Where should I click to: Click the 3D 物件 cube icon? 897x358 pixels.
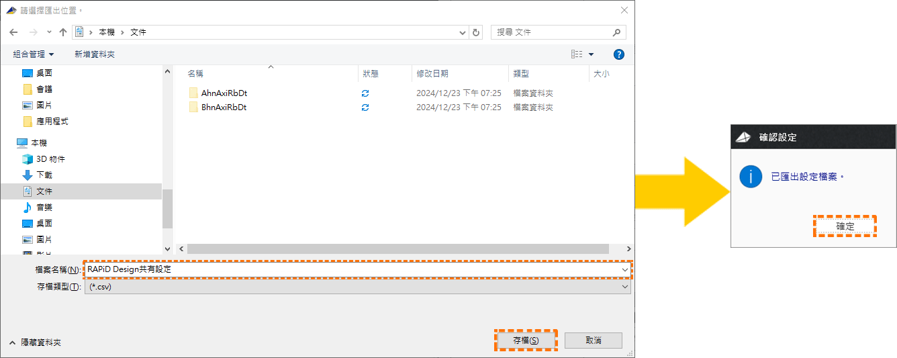[x=28, y=159]
